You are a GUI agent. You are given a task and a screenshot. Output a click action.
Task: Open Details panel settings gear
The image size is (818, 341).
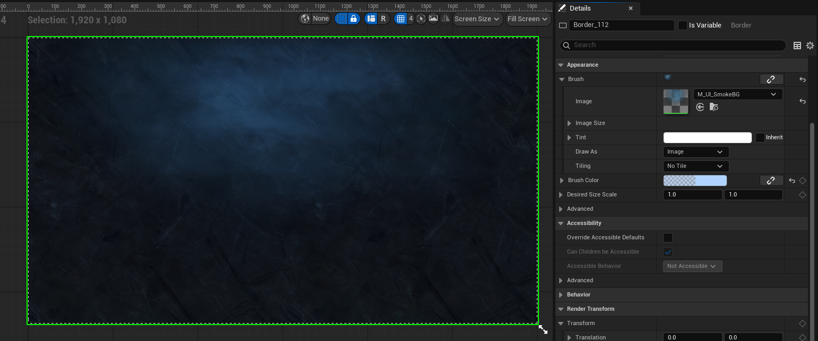coord(810,46)
